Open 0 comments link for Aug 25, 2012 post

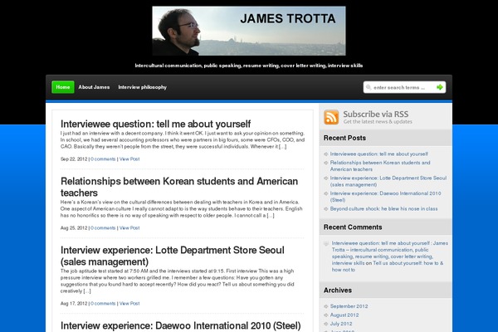coord(103,227)
